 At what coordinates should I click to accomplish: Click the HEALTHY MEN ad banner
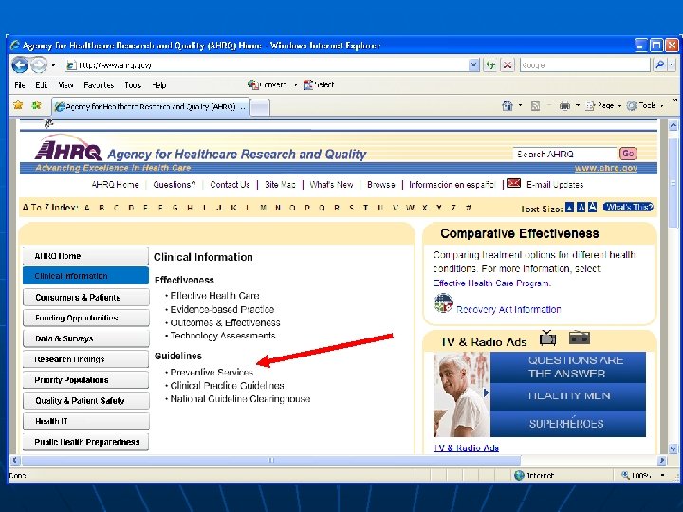point(568,396)
